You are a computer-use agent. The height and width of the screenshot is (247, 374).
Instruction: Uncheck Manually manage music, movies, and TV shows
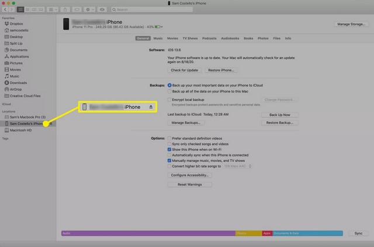169,160
